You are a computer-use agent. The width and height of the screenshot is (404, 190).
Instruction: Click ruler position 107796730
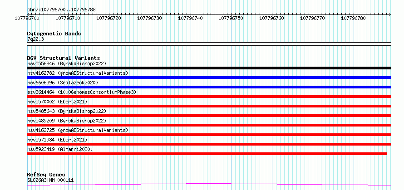pyautogui.click(x=150, y=18)
